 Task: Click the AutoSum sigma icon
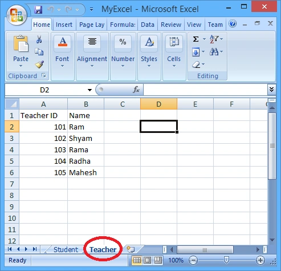coord(196,39)
